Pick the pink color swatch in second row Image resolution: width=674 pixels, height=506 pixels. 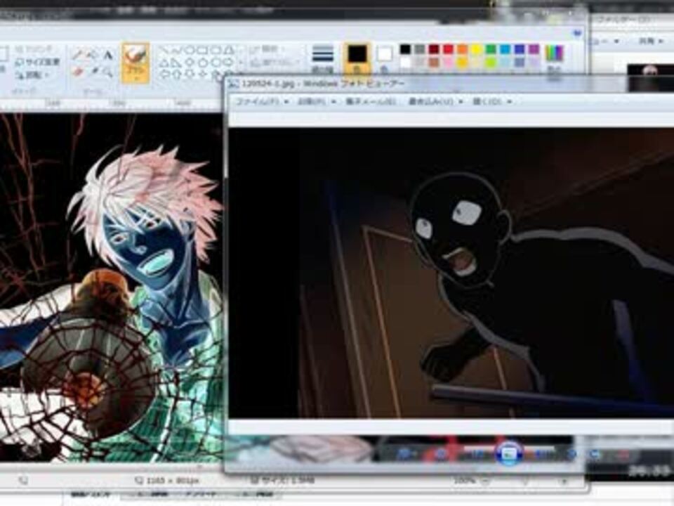point(448,63)
